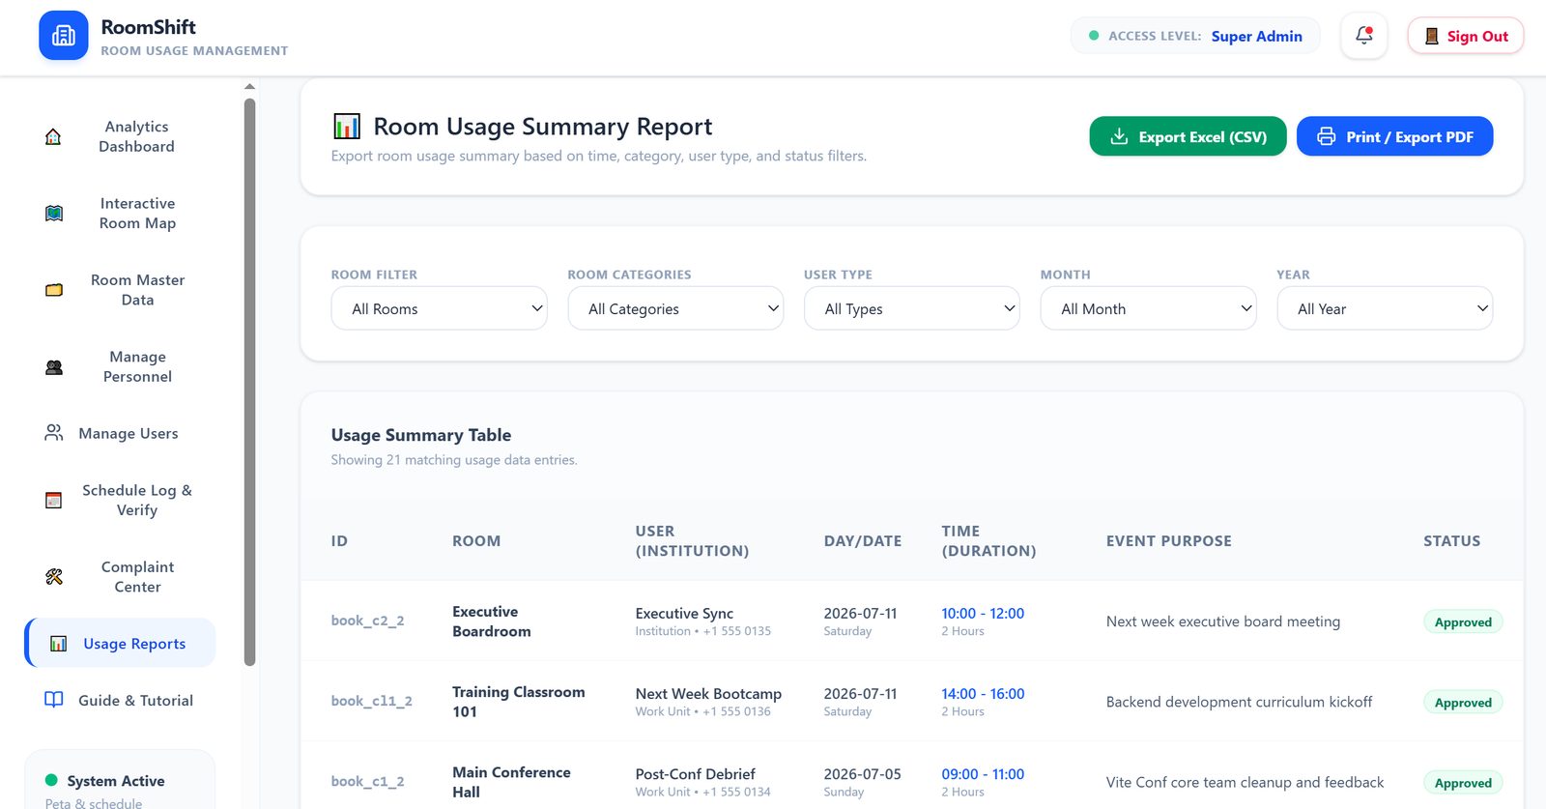Open the User Type dropdown
This screenshot has width=1546, height=809.
coord(911,308)
